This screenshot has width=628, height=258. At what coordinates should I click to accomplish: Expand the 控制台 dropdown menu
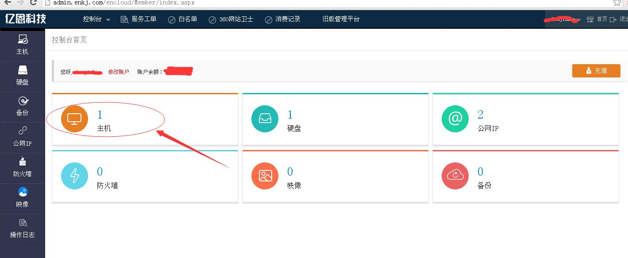tap(96, 19)
